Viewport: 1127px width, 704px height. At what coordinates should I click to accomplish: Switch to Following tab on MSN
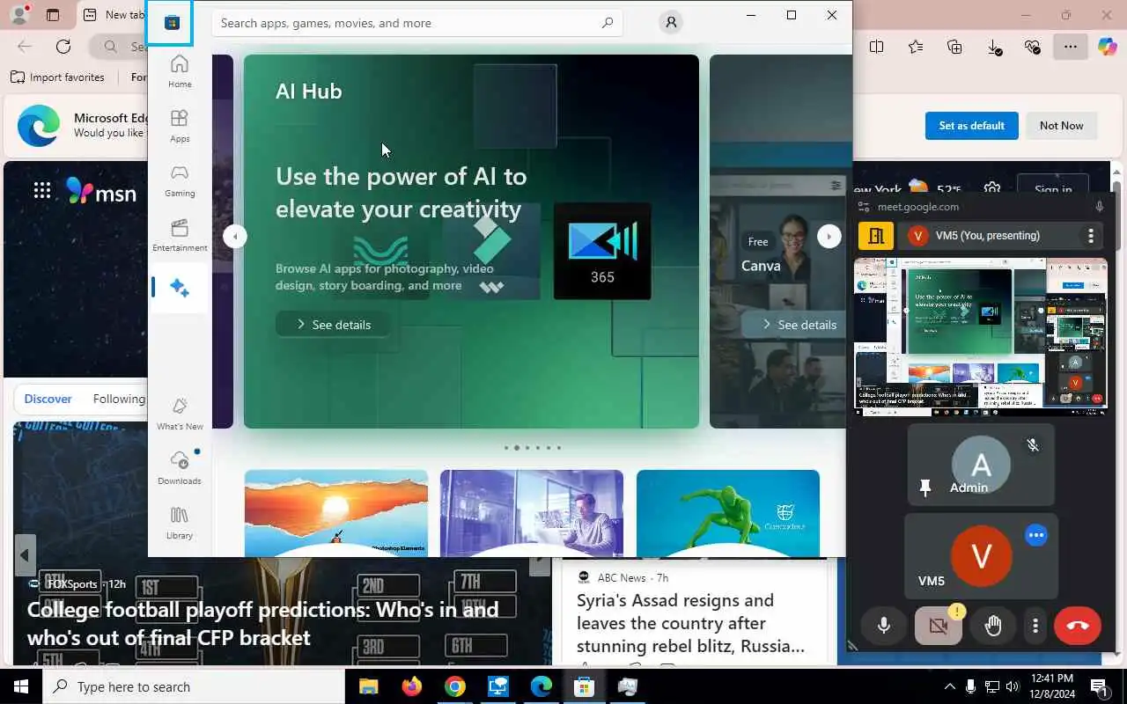[119, 399]
